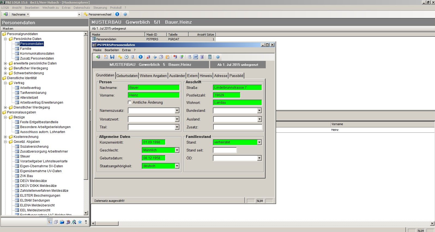Image resolution: width=435 pixels, height=232 pixels.
Task: Click the Masken tree scroll-down arrow
Action: (86, 213)
